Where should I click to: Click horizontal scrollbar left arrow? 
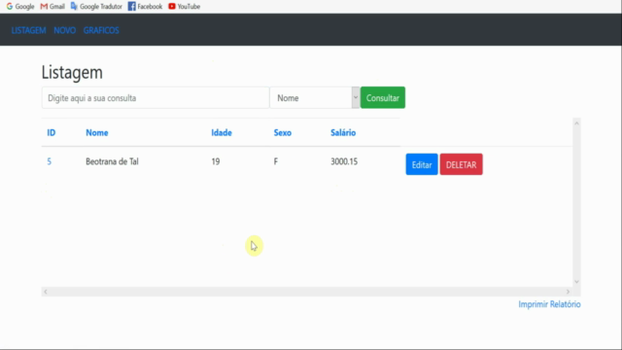point(46,292)
